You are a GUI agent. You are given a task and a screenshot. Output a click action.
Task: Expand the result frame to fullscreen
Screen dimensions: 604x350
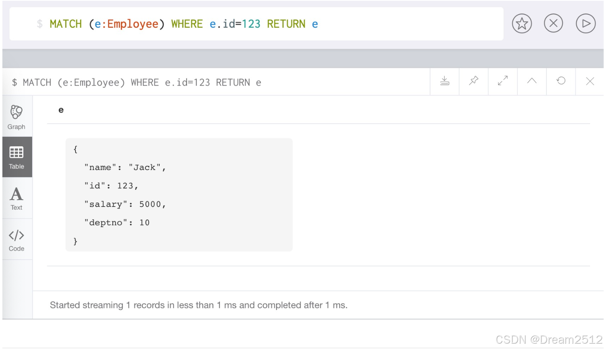coord(503,81)
